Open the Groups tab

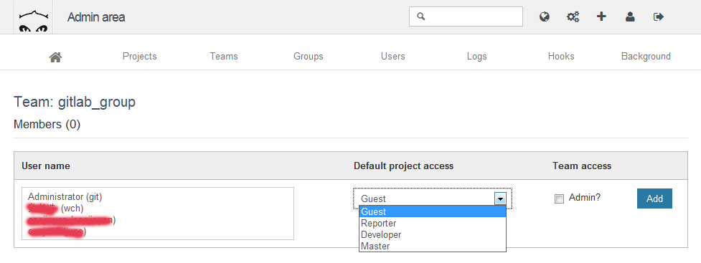309,57
